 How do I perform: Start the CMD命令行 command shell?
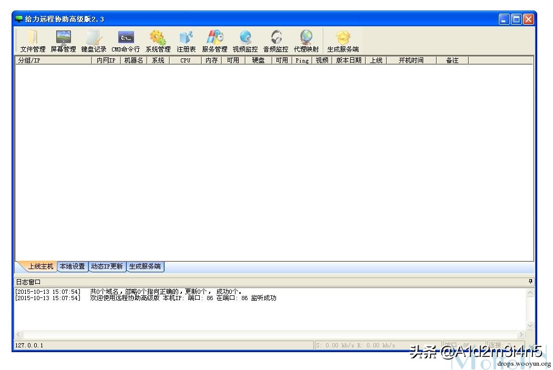pos(126,41)
